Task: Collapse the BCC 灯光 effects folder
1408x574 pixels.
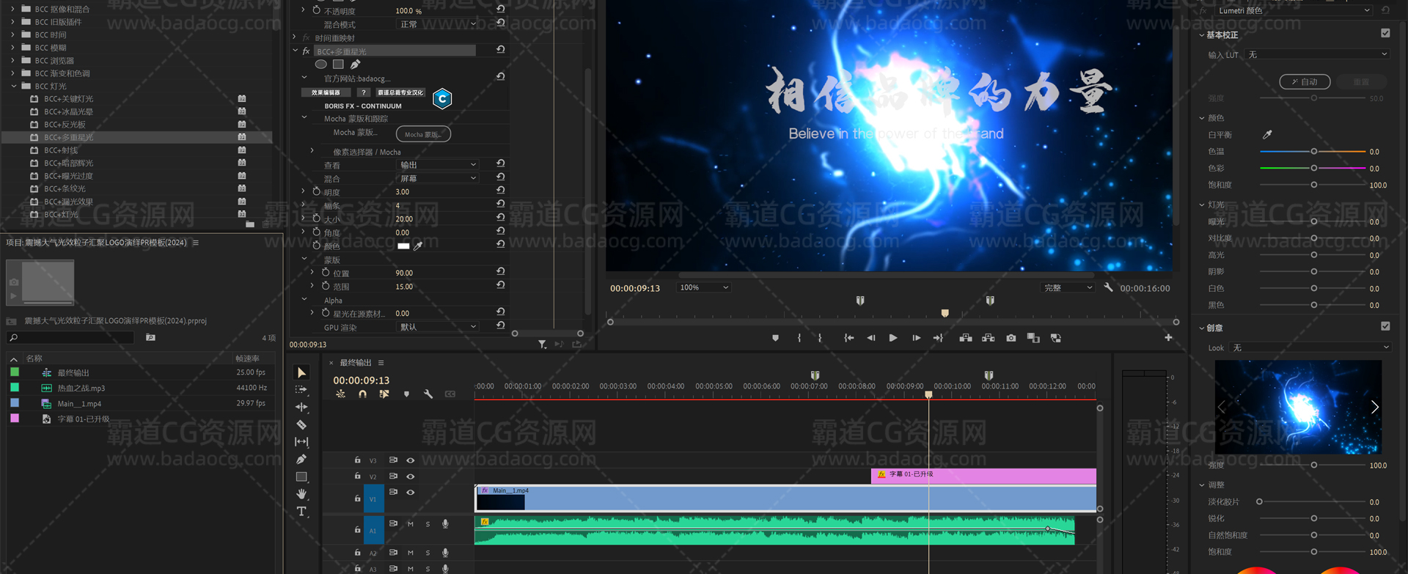Action: [14, 87]
